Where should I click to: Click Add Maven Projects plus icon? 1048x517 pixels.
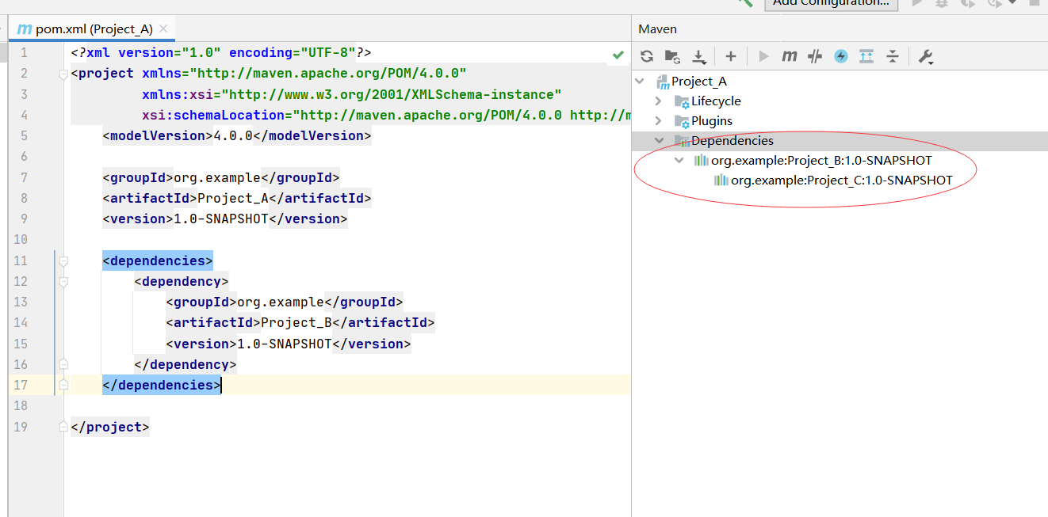pos(731,56)
